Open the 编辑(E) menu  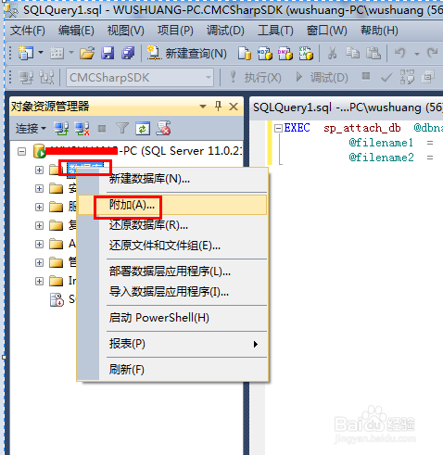76,31
